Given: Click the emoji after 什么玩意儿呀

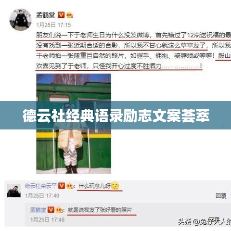Looking at the screenshot, I should point(115,186).
